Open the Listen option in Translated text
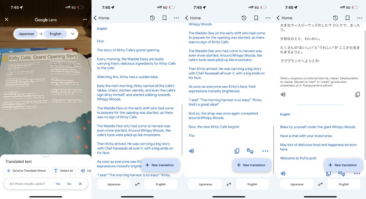Image resolution: width=366 pixels, height=199 pixels. [85, 171]
